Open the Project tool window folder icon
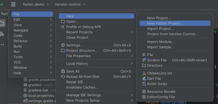The image size is (218, 104). tap(2, 23)
